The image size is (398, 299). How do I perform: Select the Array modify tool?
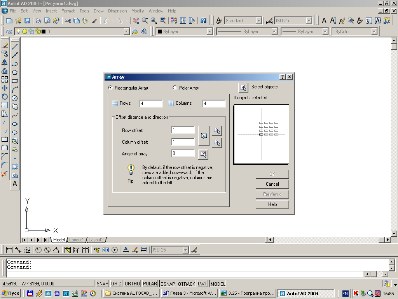[x=5, y=79]
